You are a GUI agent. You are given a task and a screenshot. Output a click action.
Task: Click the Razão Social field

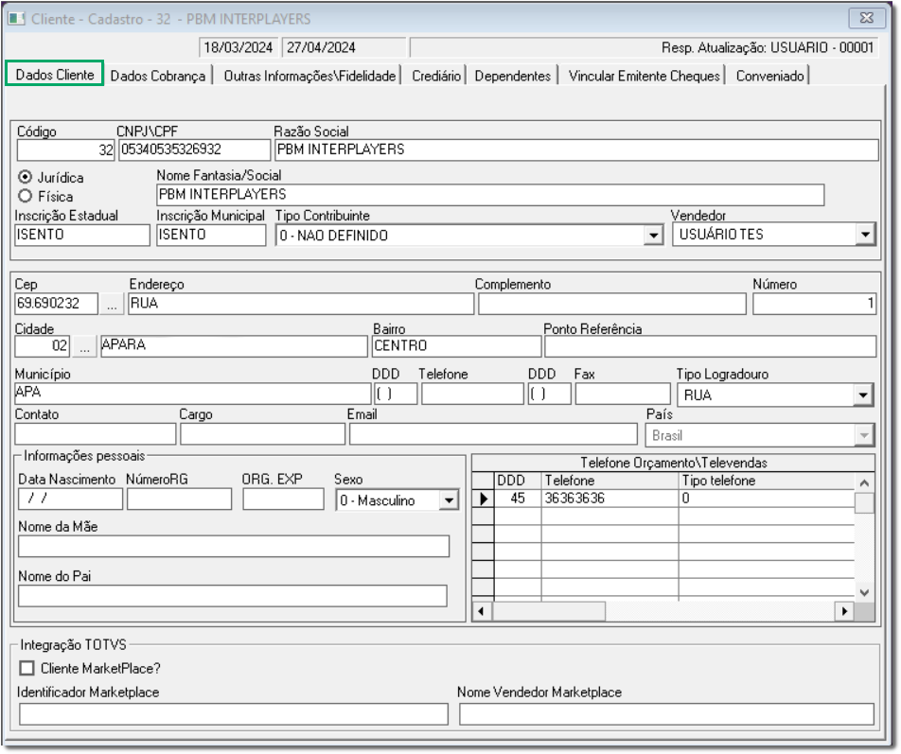(576, 149)
